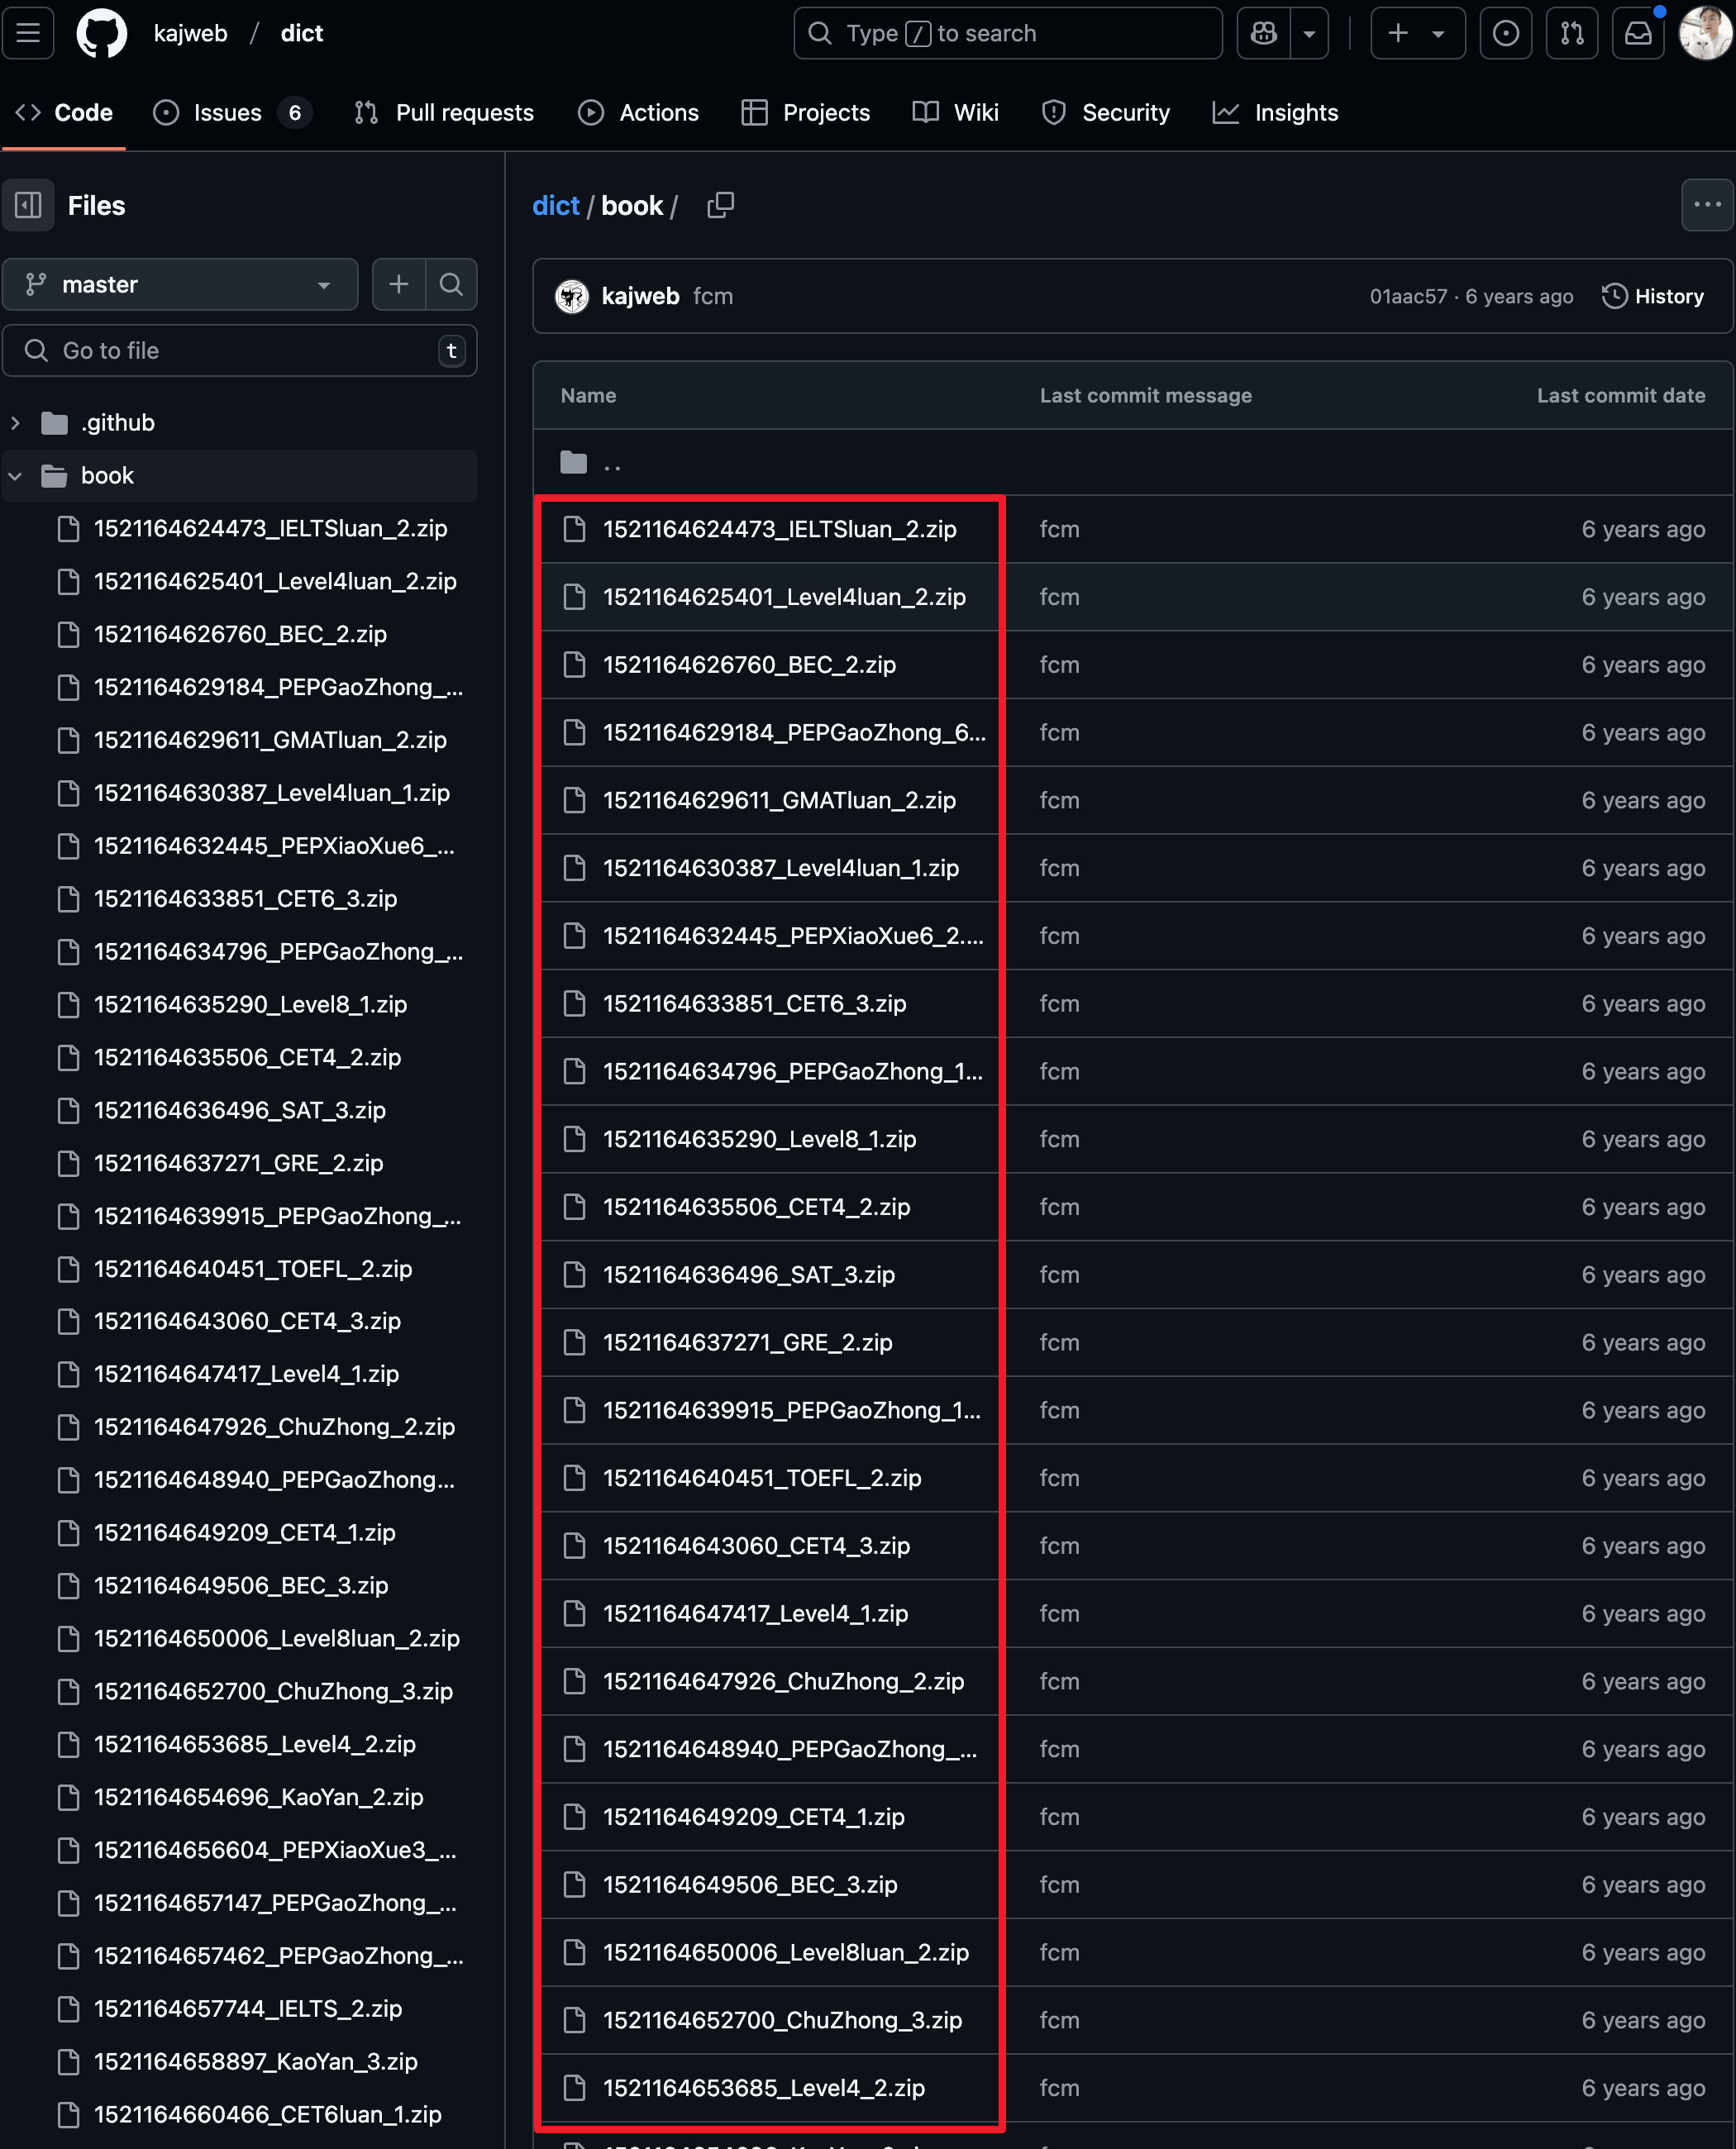Open the more options ellipsis button

coord(1706,205)
